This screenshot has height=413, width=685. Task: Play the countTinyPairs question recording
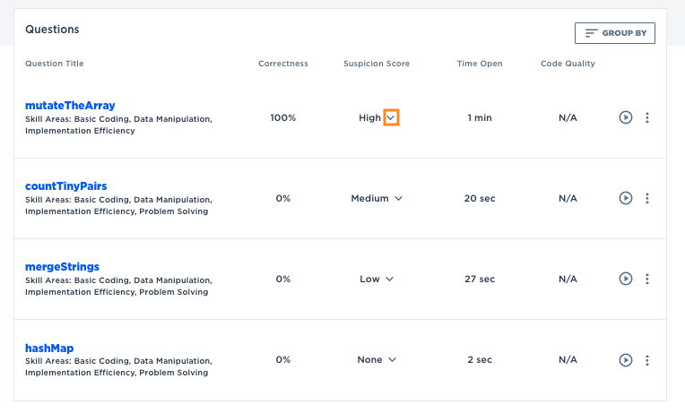tap(626, 198)
